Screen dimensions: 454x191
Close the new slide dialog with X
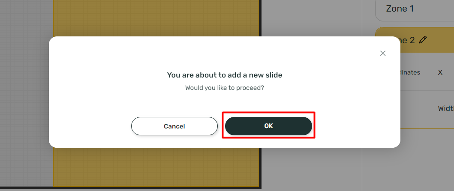click(x=383, y=53)
